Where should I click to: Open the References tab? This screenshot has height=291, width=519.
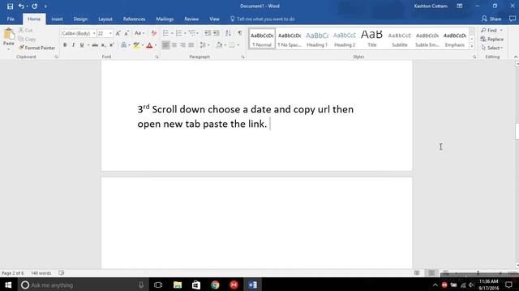[x=134, y=19]
